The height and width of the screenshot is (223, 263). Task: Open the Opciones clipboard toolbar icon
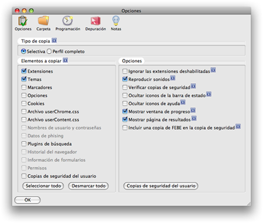click(x=23, y=23)
